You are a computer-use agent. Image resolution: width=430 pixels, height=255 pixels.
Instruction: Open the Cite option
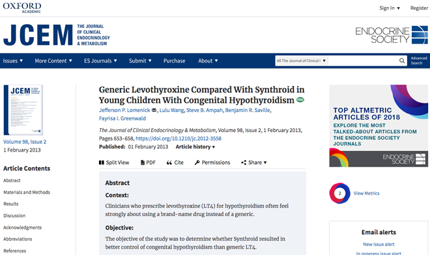click(175, 163)
